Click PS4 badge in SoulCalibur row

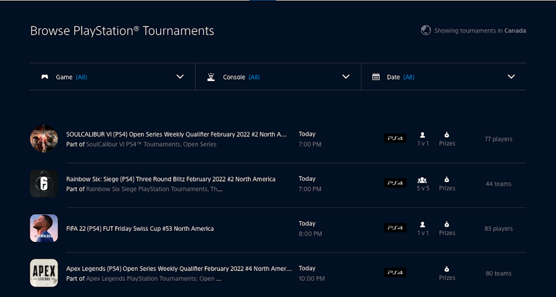pos(395,138)
